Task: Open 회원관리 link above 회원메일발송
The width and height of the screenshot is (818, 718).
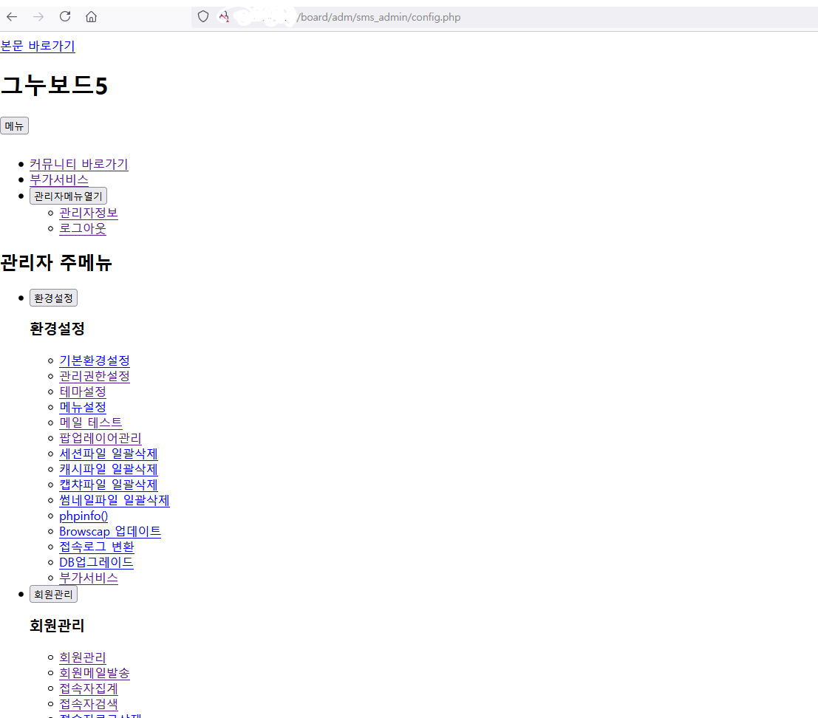Action: 83,658
